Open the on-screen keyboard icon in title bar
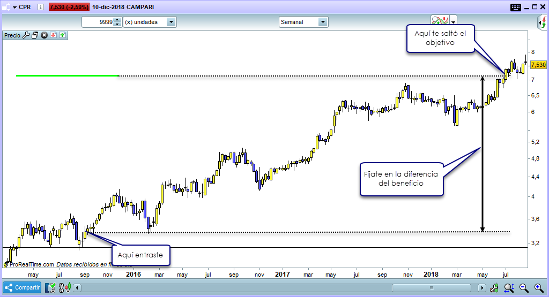 516,7
